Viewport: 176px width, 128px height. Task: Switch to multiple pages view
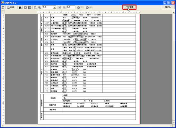coord(30,7)
